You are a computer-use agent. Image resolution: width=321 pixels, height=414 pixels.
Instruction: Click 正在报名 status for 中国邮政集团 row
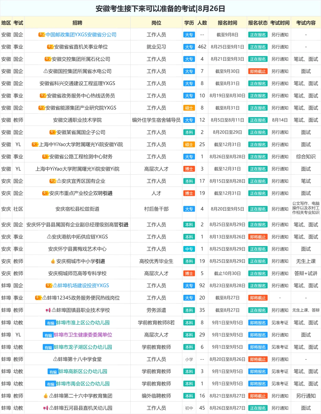pos(258,35)
